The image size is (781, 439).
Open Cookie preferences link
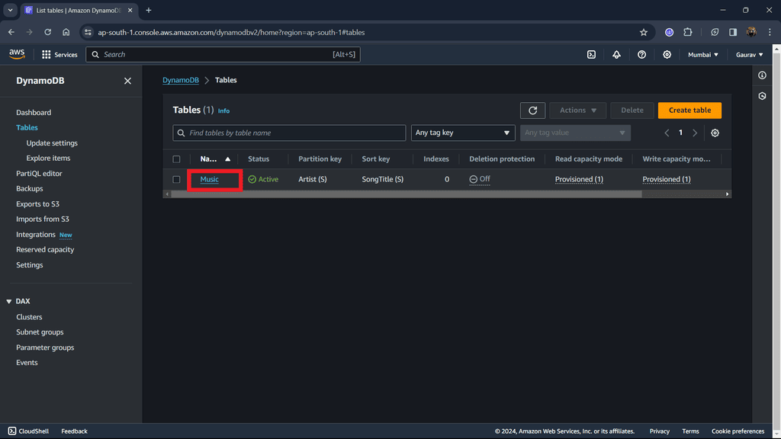pyautogui.click(x=738, y=431)
